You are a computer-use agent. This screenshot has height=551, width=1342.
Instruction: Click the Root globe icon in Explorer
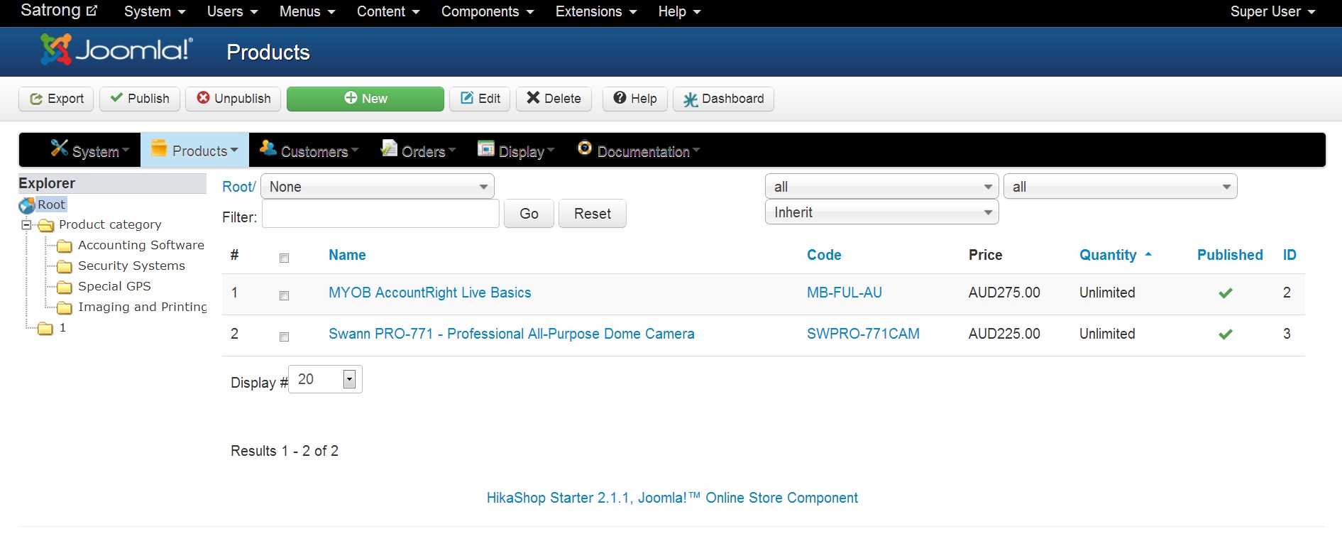(x=27, y=205)
